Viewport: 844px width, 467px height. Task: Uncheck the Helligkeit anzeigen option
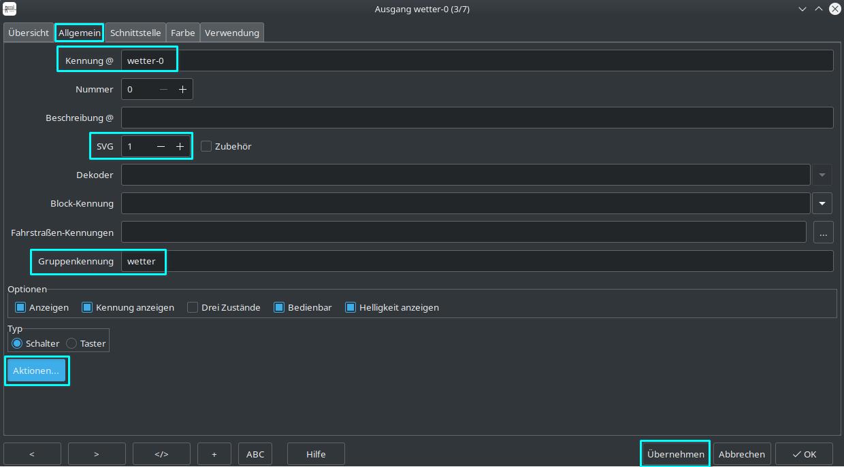(351, 307)
